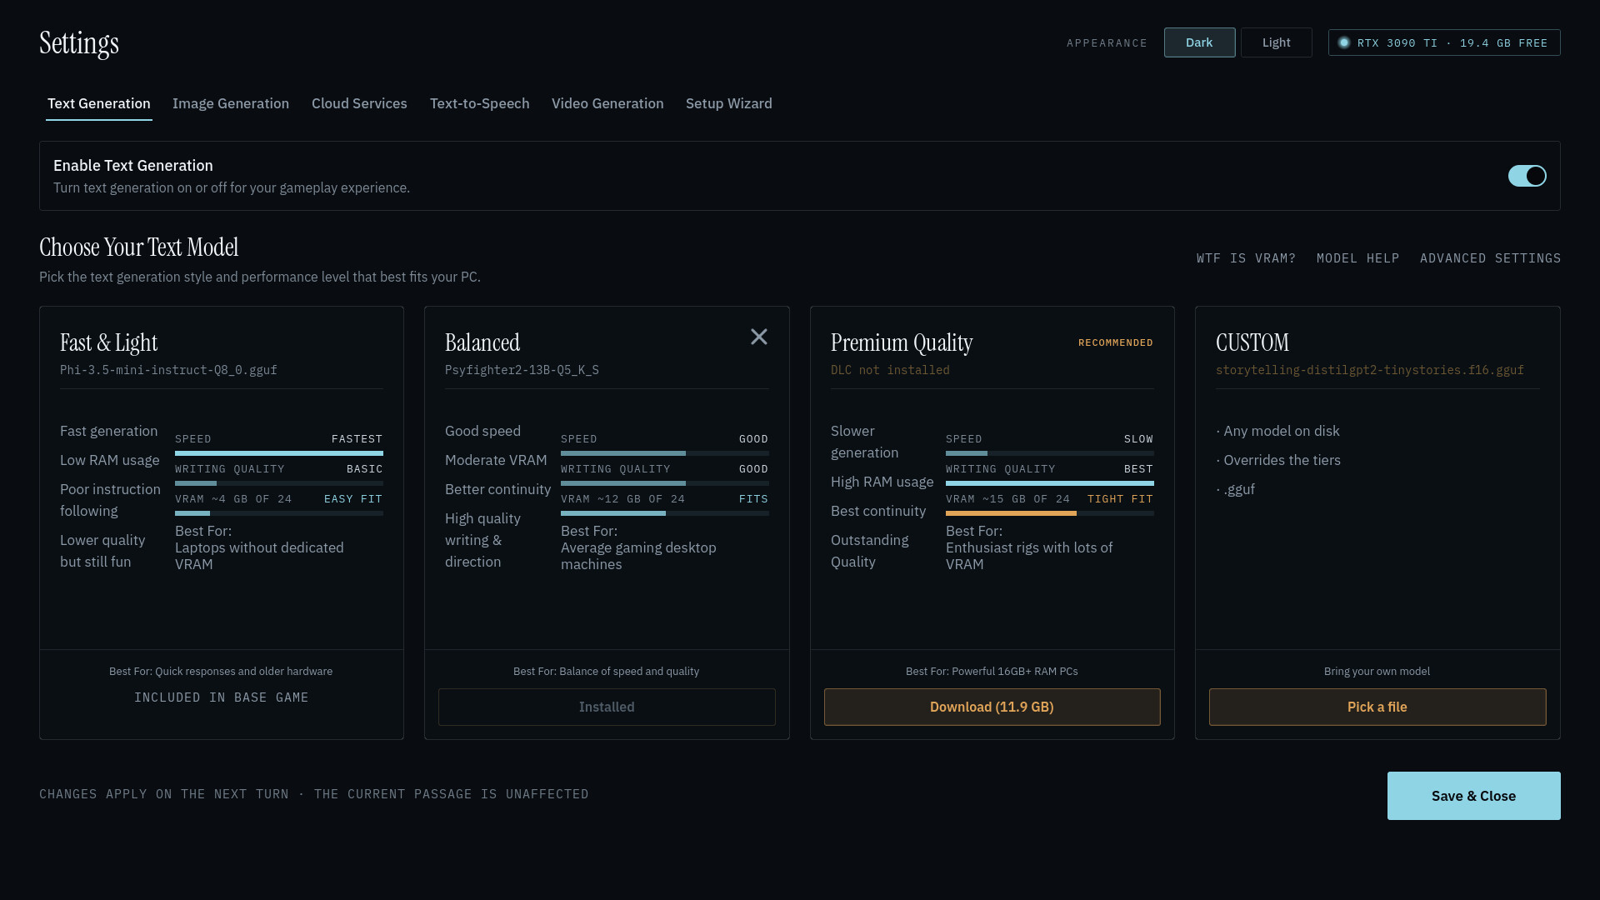1600x900 pixels.
Task: Switch to the Text-to-Speech tab
Action: click(480, 103)
